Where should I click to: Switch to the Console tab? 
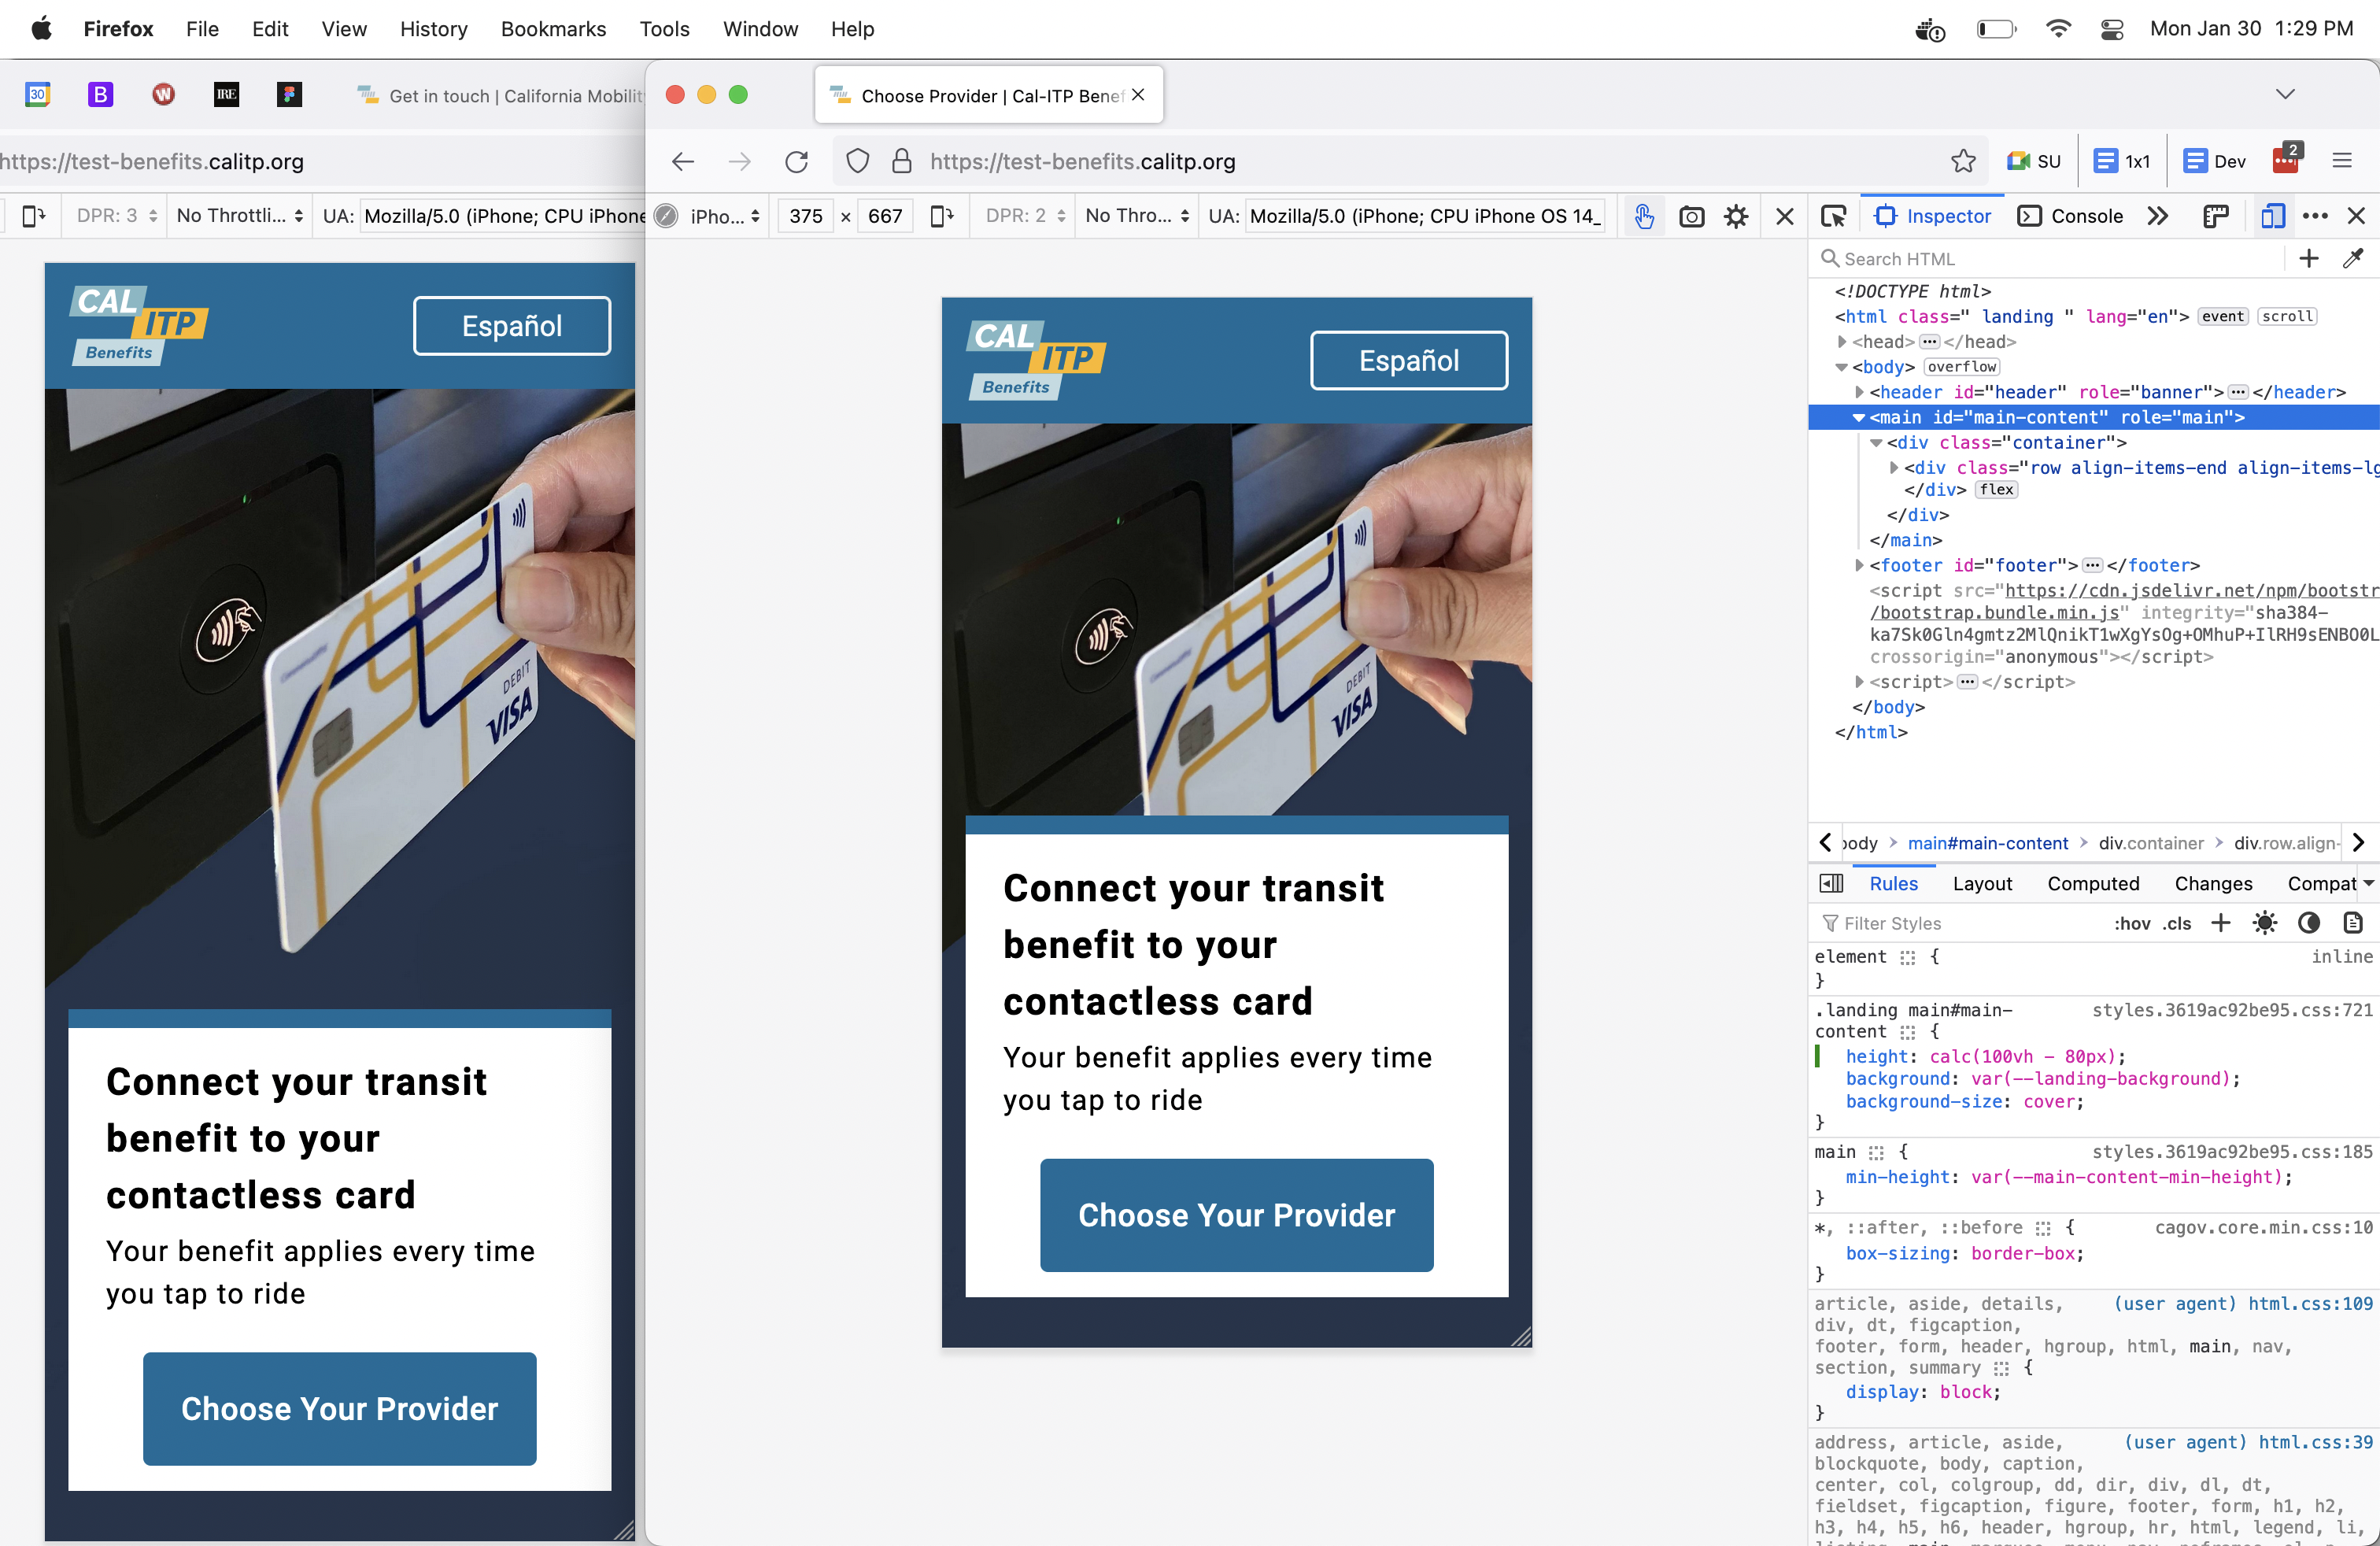(2071, 216)
